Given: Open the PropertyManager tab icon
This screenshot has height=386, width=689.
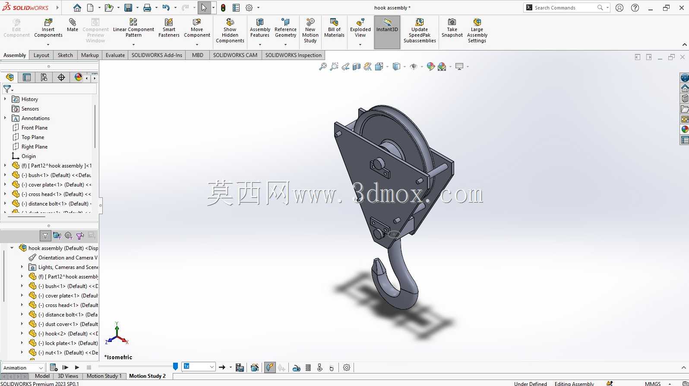Looking at the screenshot, I should 27,77.
